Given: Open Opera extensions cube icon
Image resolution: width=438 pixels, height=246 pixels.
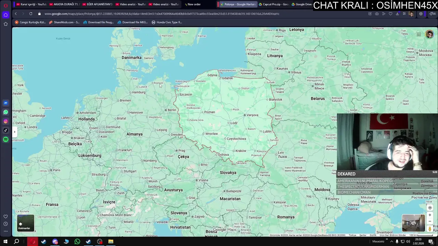Looking at the screenshot, I should click(421, 14).
